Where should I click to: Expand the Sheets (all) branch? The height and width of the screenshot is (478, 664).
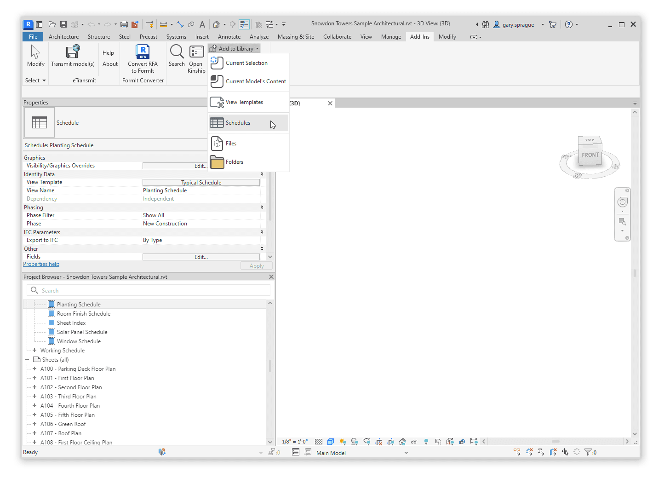27,359
